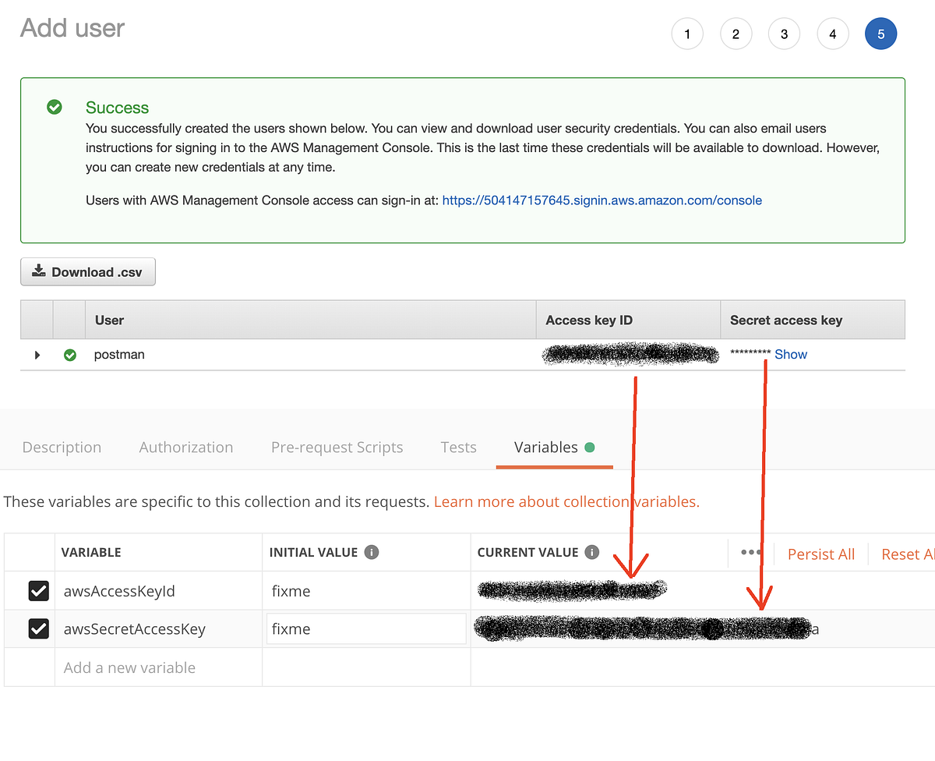The width and height of the screenshot is (935, 761).
Task: Open the collection variables learn more link
Action: point(566,501)
